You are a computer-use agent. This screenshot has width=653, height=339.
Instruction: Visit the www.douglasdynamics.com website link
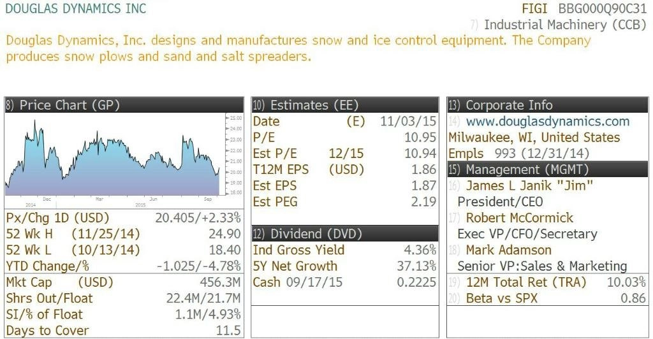(548, 122)
